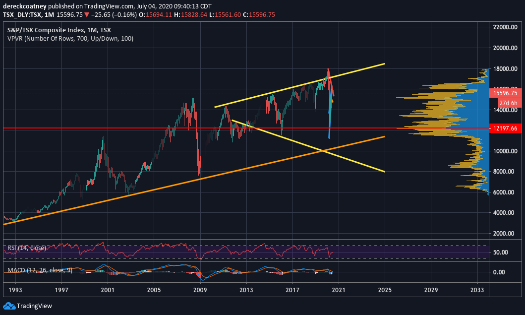
Task: Open the TradingView wordmark link
Action: click(34, 306)
